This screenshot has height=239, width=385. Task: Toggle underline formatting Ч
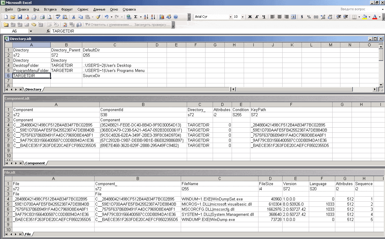264,17
